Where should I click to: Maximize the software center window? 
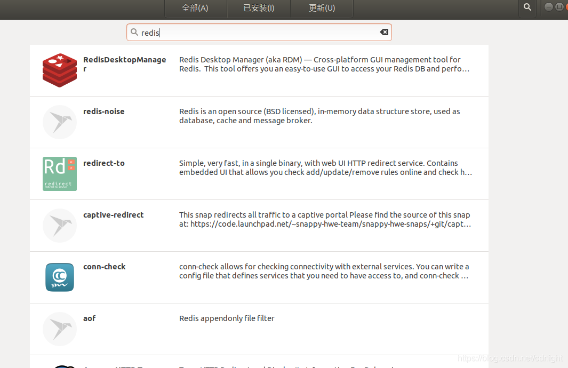559,7
